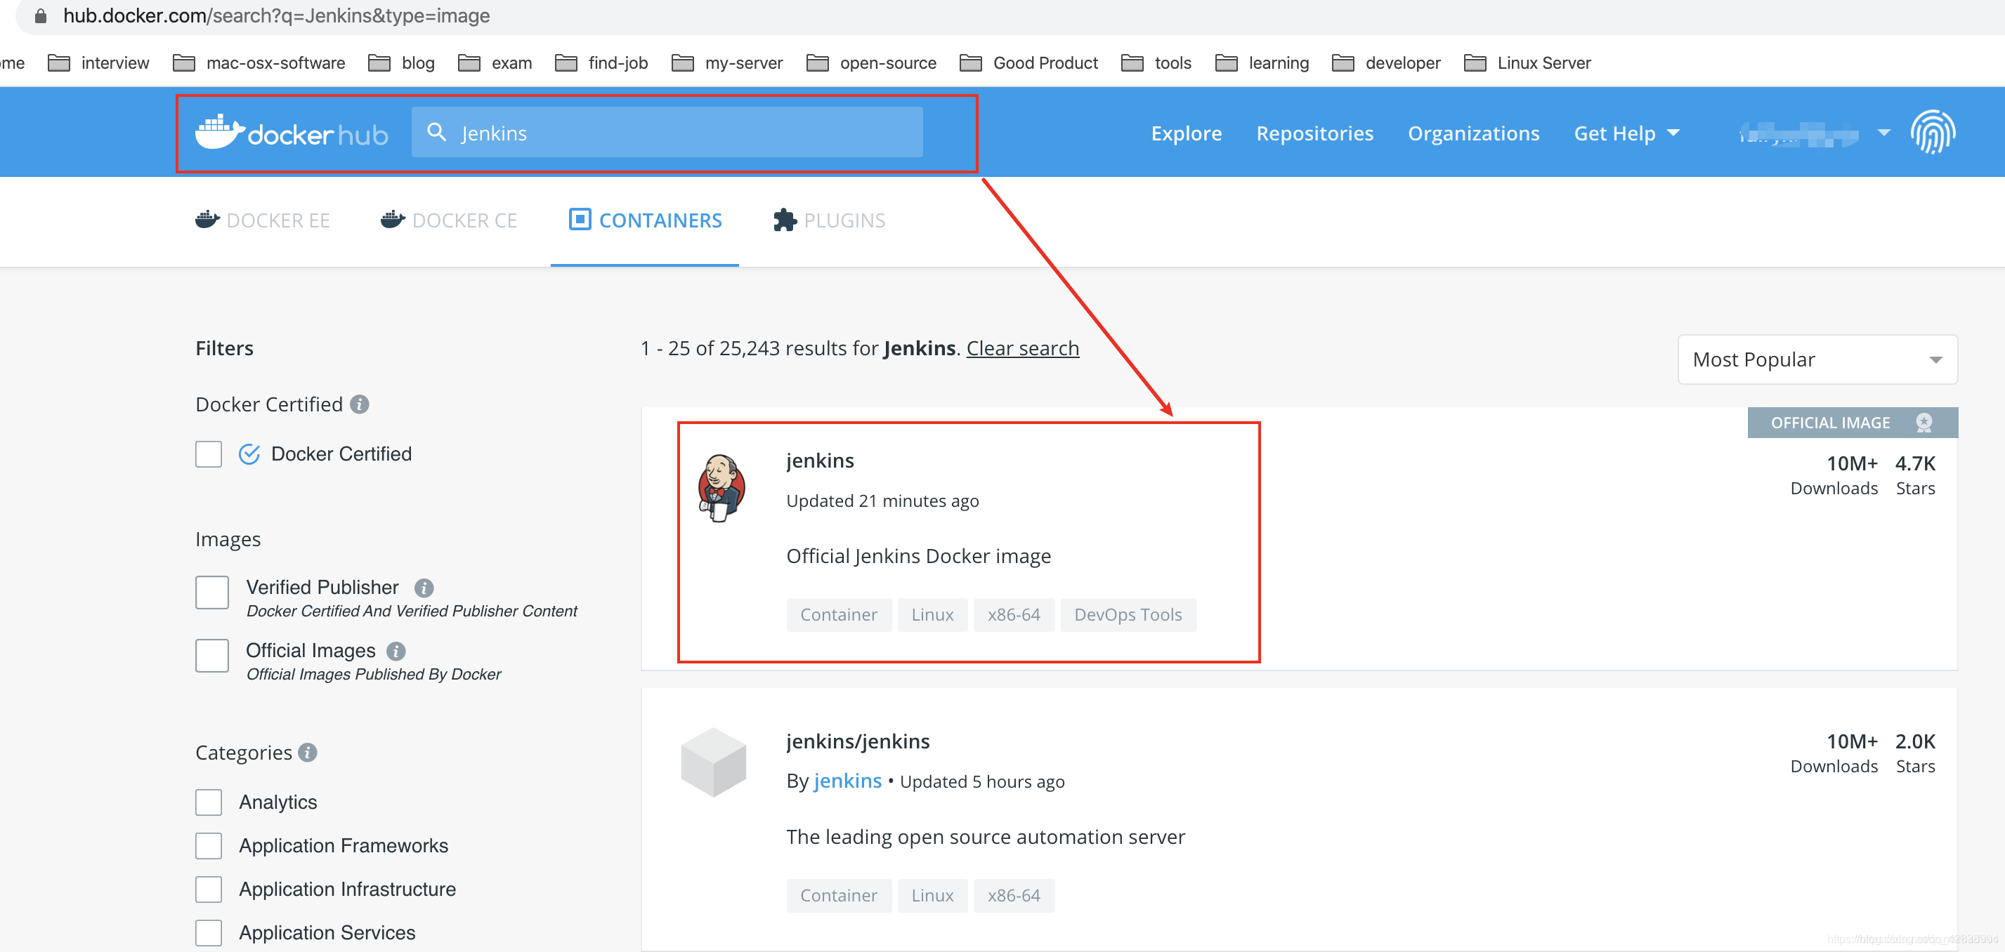Click the DevOps Tools tag
Viewport: 2005px width, 952px height.
(x=1128, y=615)
